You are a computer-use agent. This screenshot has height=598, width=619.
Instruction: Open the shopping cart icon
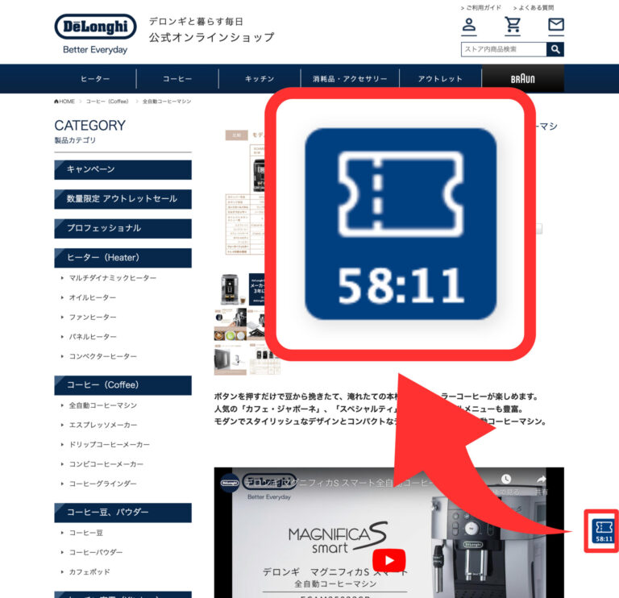513,26
